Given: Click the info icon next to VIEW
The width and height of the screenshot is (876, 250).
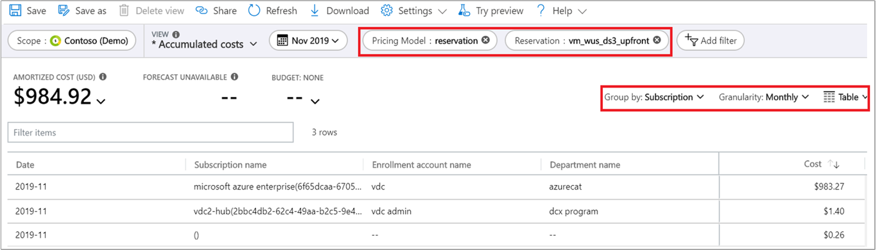Looking at the screenshot, I should click(176, 34).
